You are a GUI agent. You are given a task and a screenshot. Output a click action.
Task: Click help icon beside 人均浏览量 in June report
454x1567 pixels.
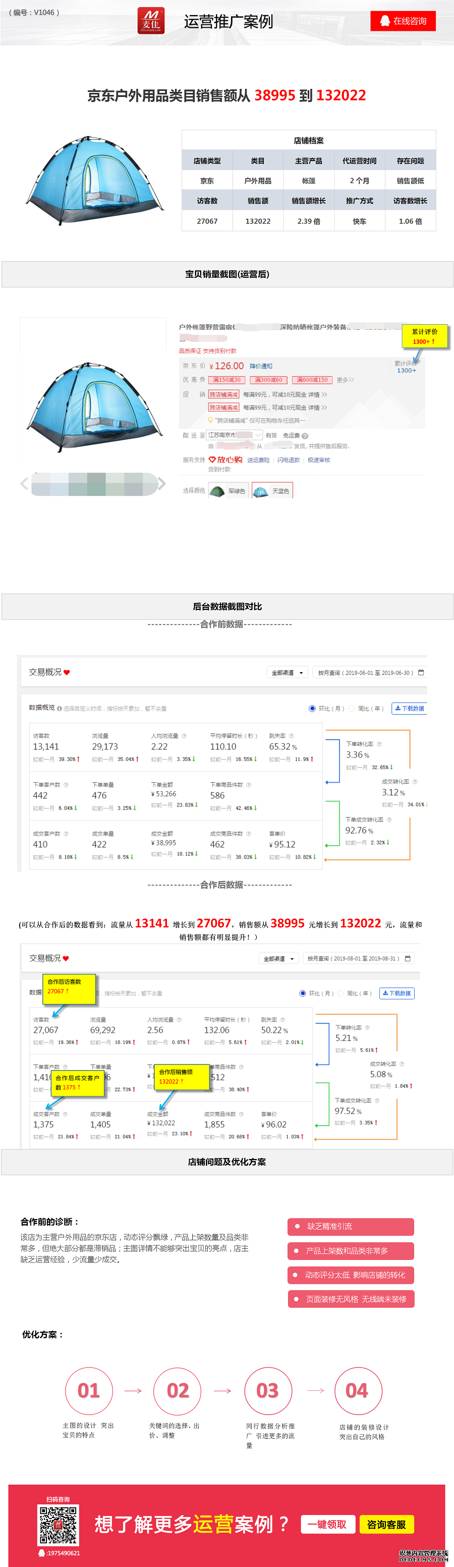point(184,736)
